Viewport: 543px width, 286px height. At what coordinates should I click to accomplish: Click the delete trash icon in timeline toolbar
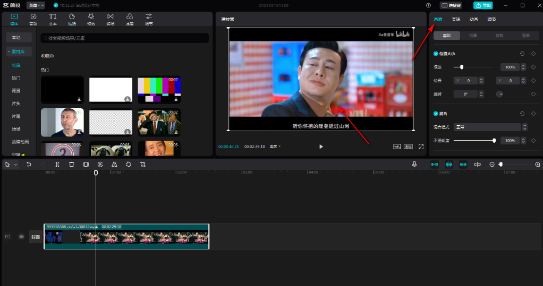click(72, 164)
